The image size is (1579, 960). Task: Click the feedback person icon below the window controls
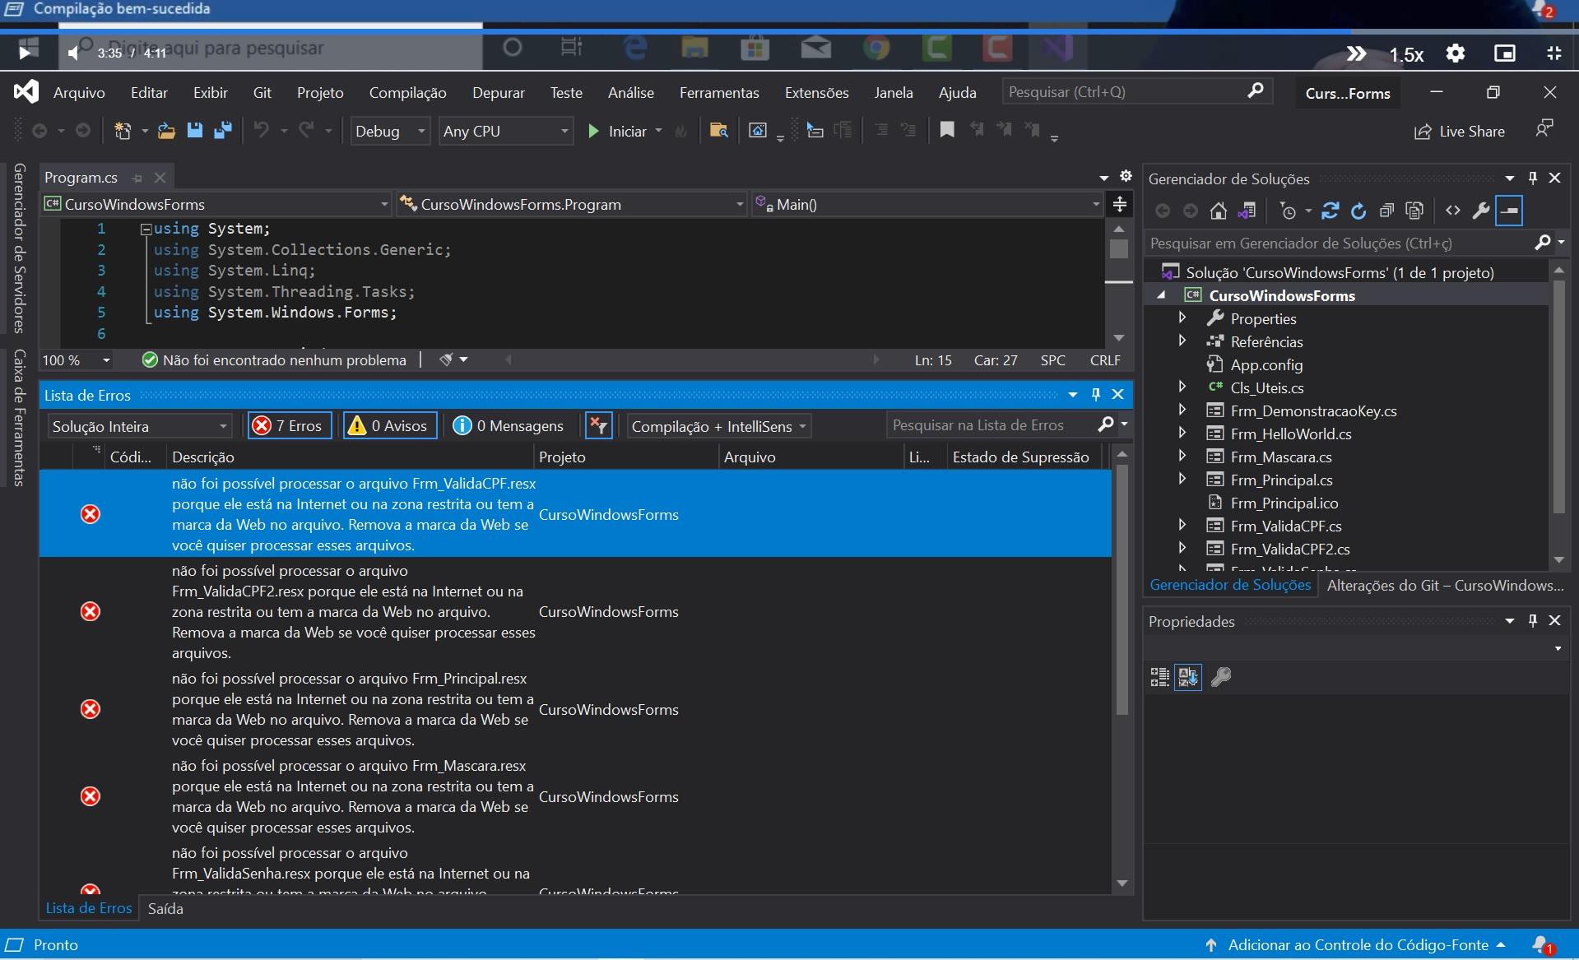(x=1544, y=129)
